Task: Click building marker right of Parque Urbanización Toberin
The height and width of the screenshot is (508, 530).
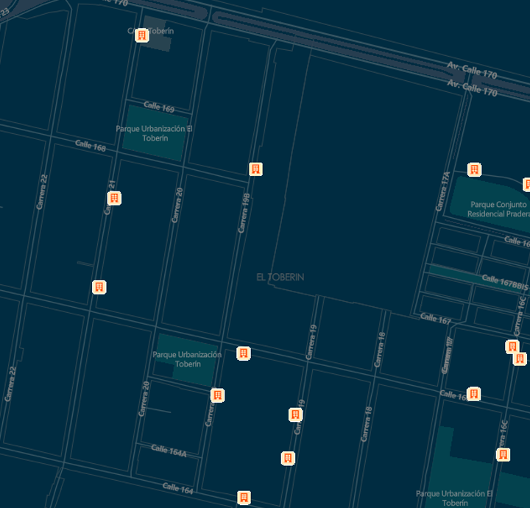Action: pos(244,353)
